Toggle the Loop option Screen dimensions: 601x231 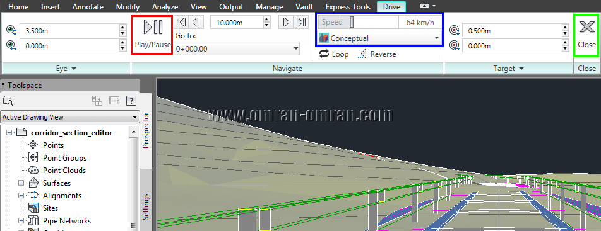coord(333,54)
